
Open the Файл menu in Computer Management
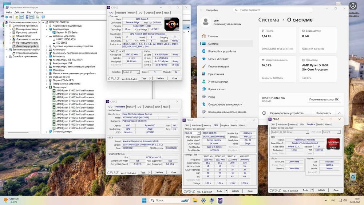coord(9,12)
